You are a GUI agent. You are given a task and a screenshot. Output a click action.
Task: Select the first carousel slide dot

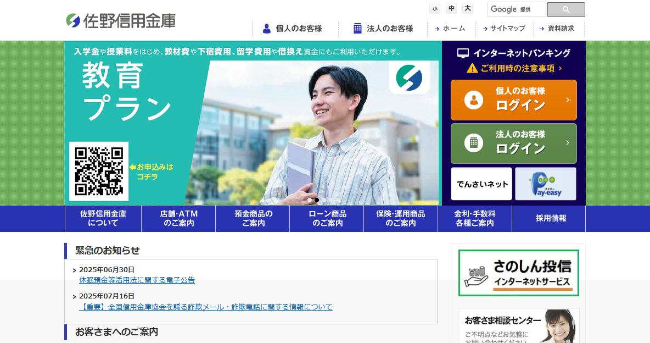[310, 200]
